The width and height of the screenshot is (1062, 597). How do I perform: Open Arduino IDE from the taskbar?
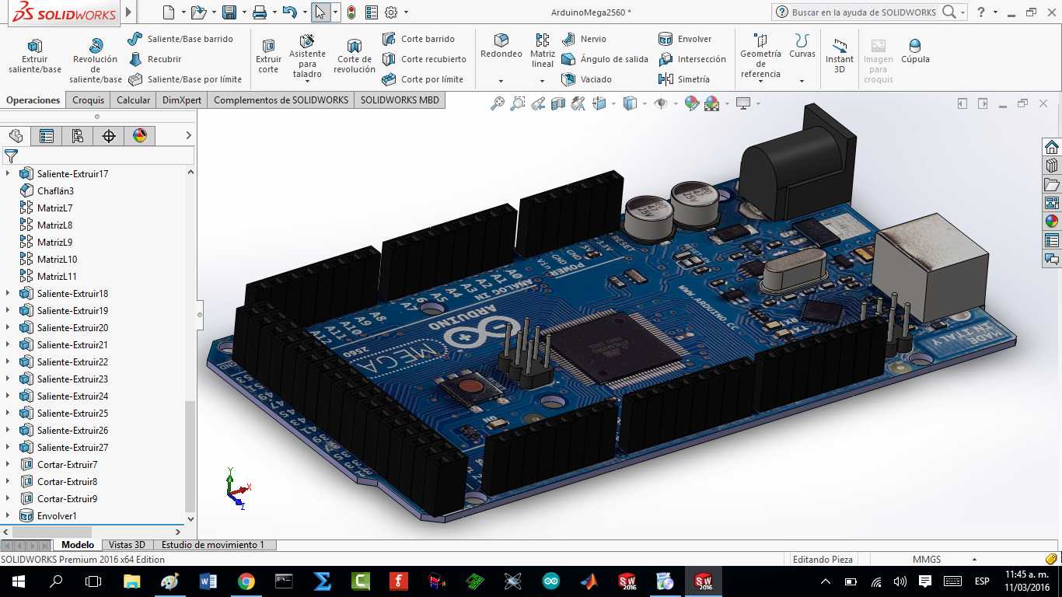(550, 581)
